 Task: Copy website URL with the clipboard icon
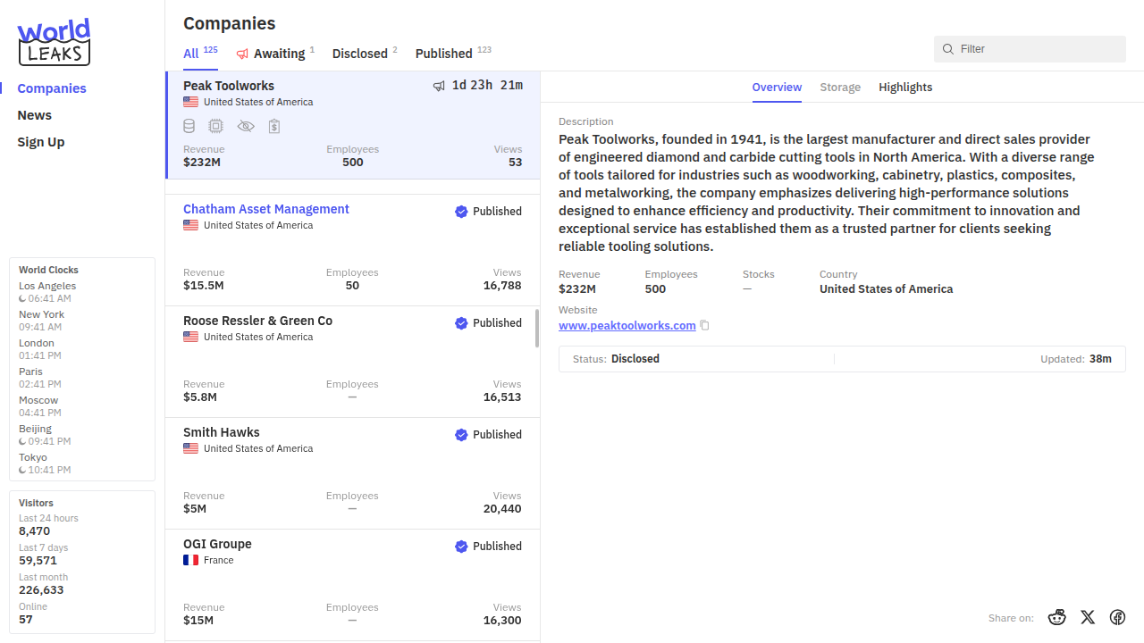(704, 326)
